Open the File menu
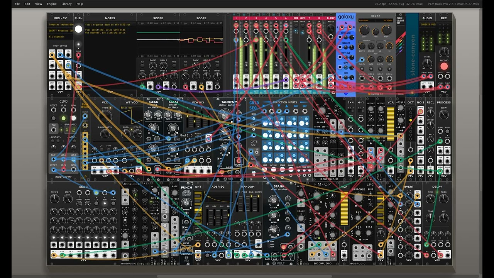 tap(17, 4)
